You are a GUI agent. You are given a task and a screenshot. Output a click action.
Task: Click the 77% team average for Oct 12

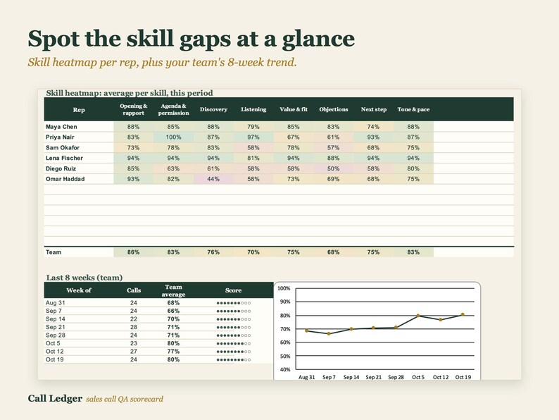tap(173, 352)
